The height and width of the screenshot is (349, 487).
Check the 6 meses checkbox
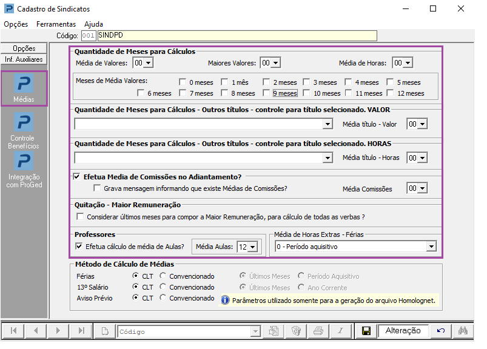click(141, 93)
